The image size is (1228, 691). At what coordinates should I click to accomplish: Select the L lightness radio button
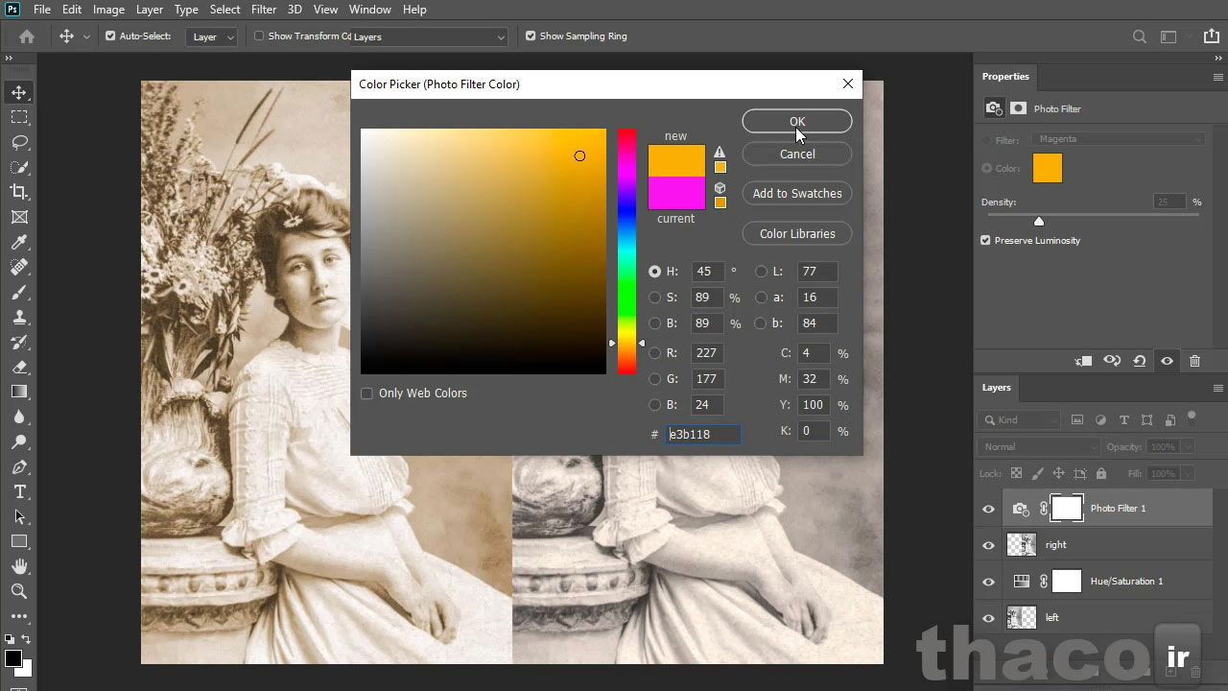coord(761,272)
